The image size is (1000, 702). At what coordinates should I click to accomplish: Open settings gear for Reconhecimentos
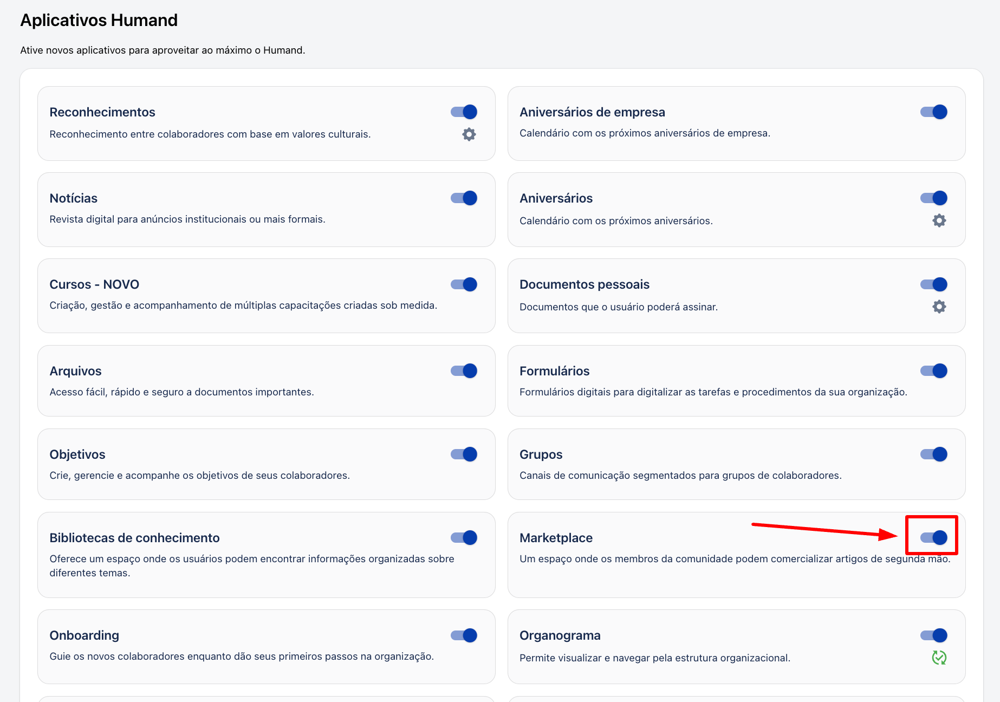click(x=469, y=134)
